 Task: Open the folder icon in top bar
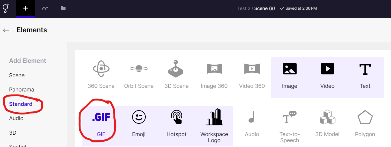(x=63, y=8)
